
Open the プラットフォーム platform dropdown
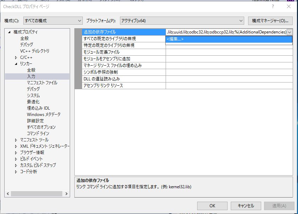182,21
